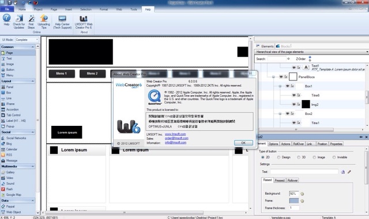Select the Label (H1..H6) tool
369x219 pixels.
click(18, 121)
